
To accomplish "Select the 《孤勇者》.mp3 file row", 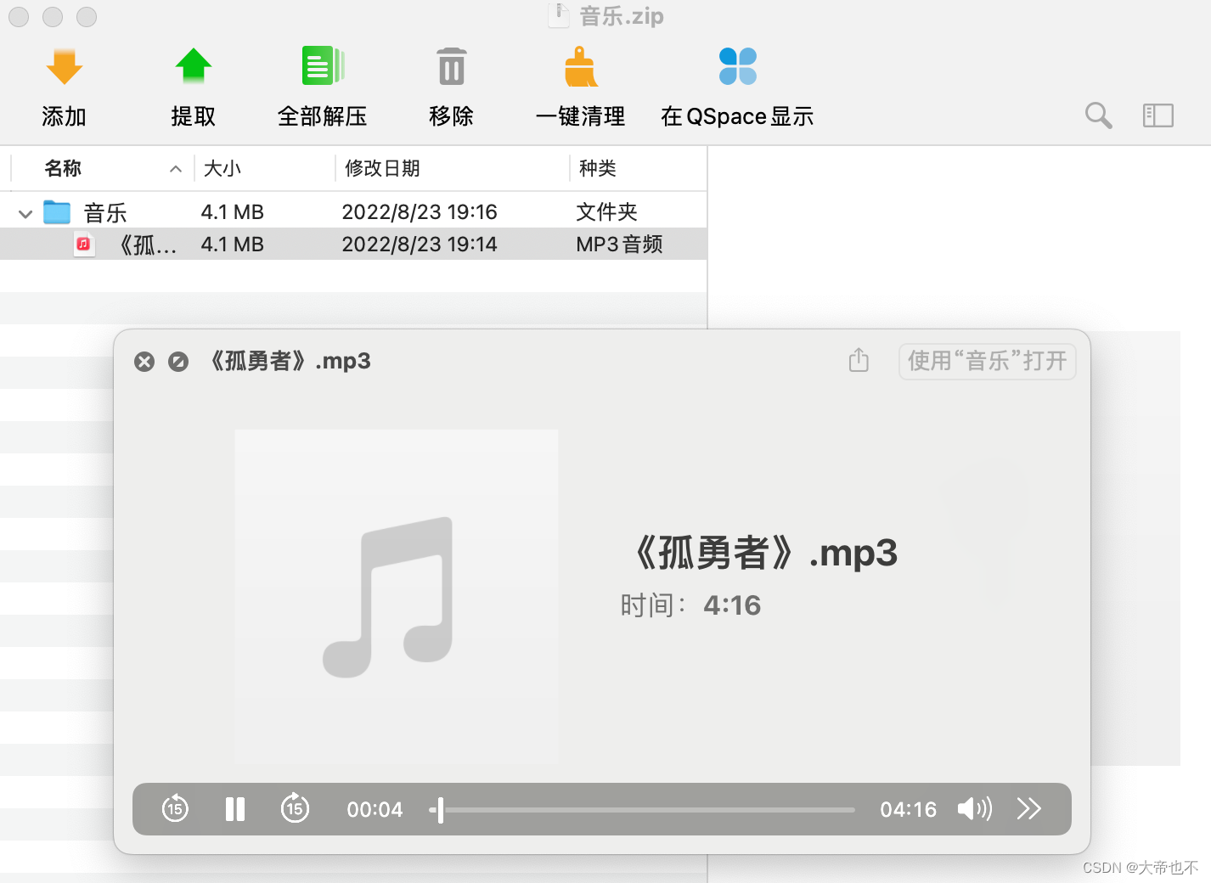I will pos(255,244).
